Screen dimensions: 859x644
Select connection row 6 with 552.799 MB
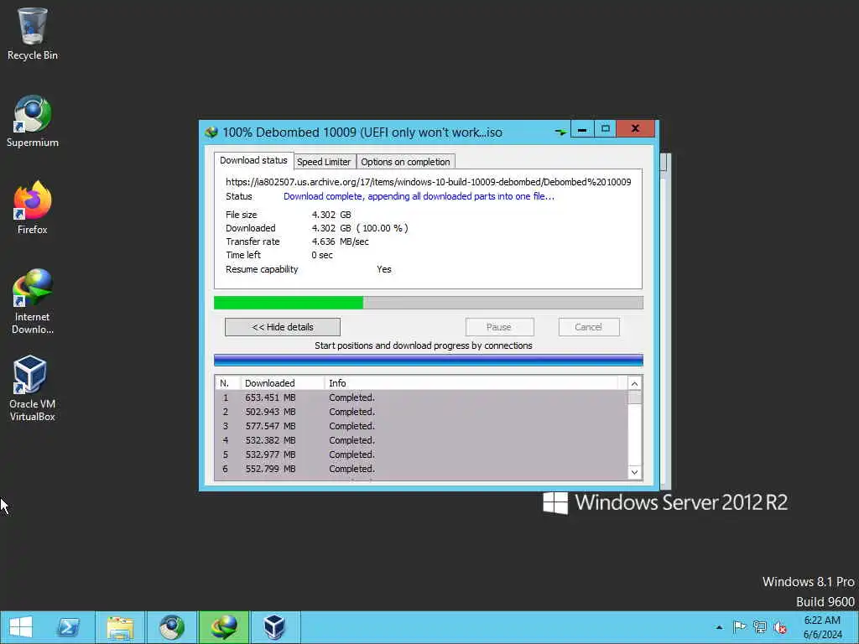point(421,469)
